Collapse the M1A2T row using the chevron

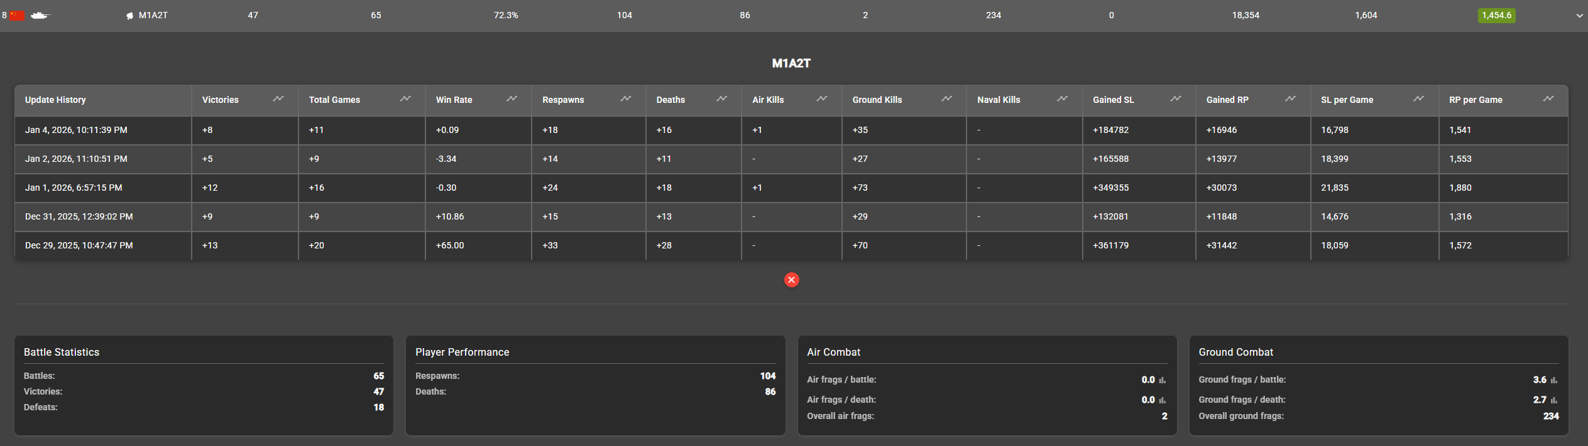tap(1579, 16)
